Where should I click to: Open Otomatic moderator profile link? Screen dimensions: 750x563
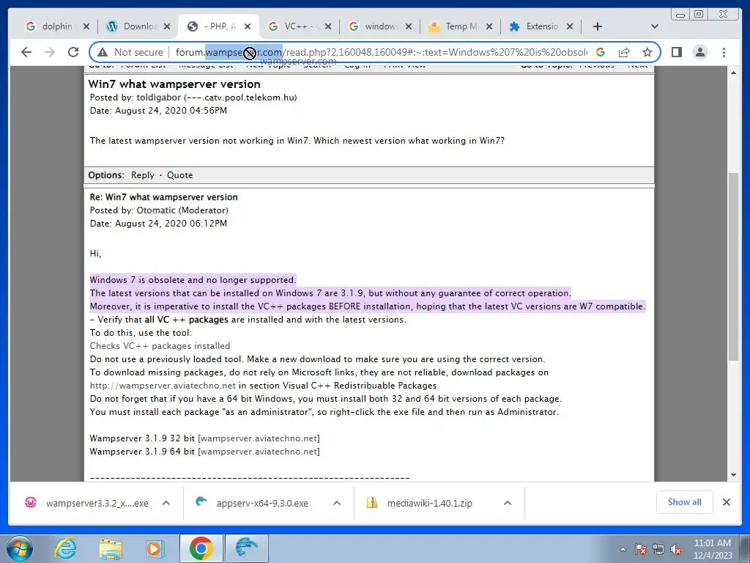click(156, 210)
